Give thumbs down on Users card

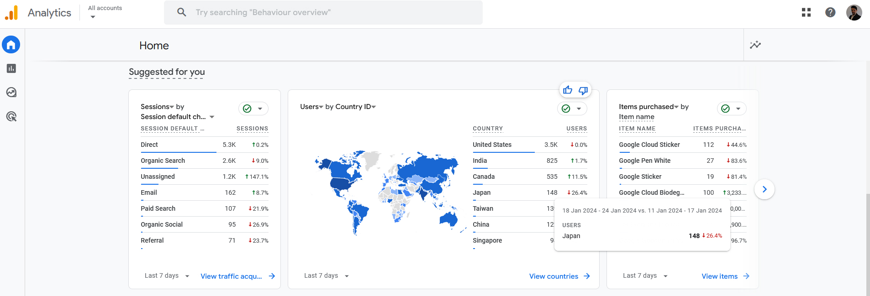(x=583, y=90)
